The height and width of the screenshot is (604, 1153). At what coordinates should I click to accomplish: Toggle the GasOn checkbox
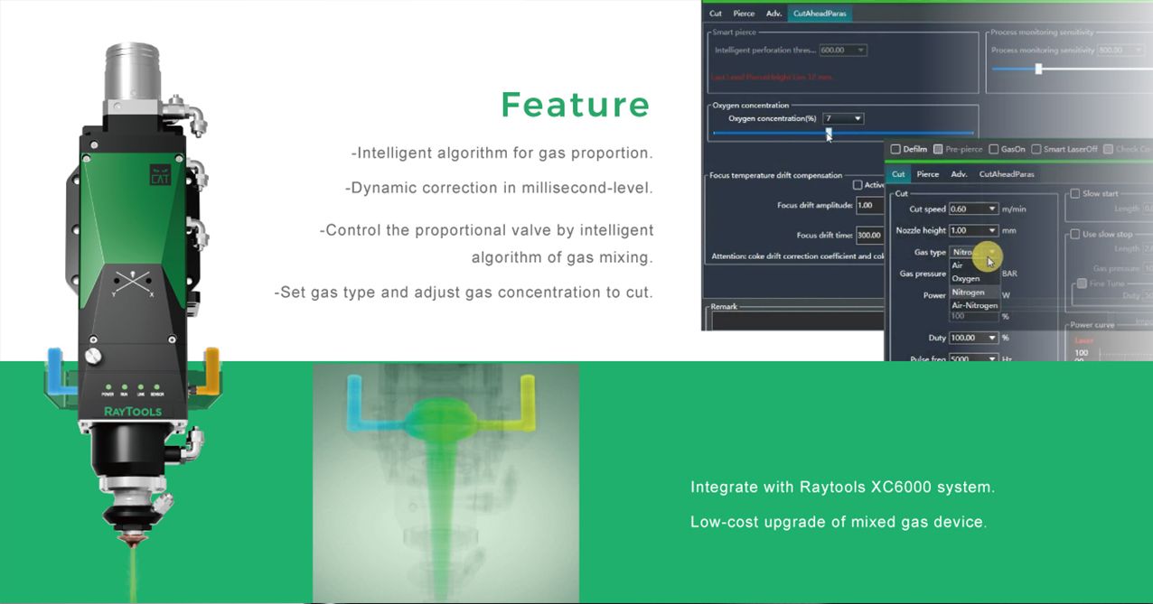coord(993,149)
